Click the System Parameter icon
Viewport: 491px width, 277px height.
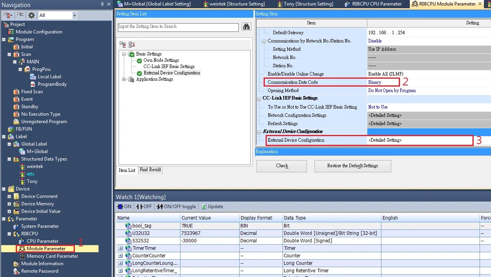(x=17, y=226)
